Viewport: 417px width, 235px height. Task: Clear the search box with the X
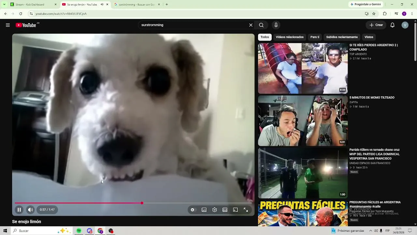click(251, 25)
